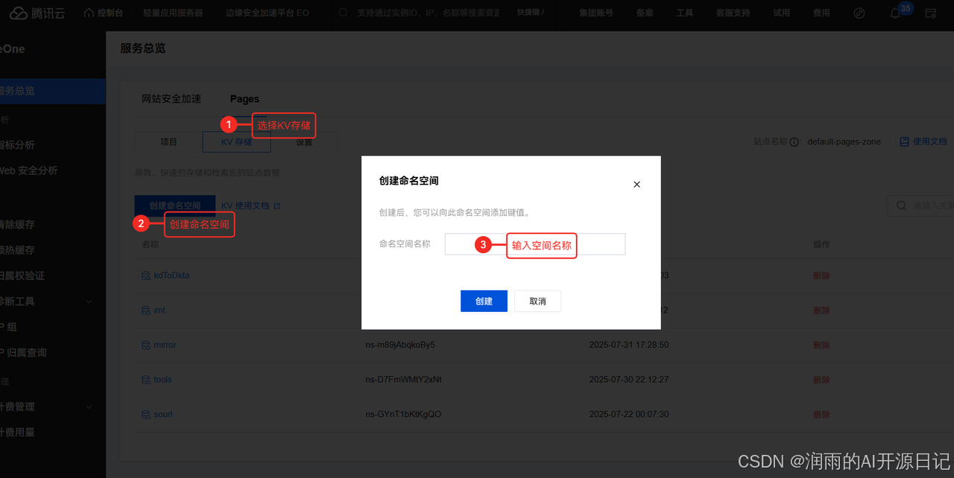Click the namespace icon beside mirror
The height and width of the screenshot is (478, 954).
pos(145,345)
